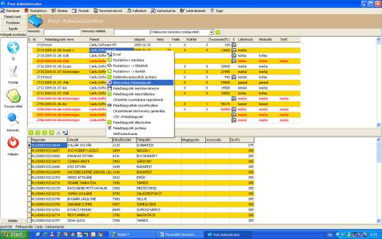Select the KISS ISTVÁN cell
The height and width of the screenshot is (239, 382).
90,167
